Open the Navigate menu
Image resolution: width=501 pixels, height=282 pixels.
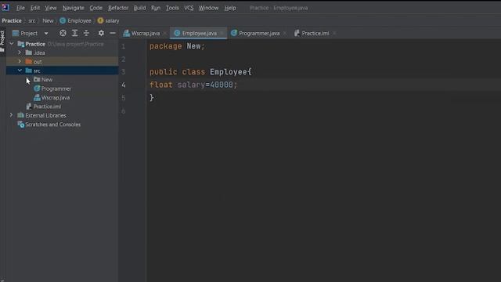[73, 8]
